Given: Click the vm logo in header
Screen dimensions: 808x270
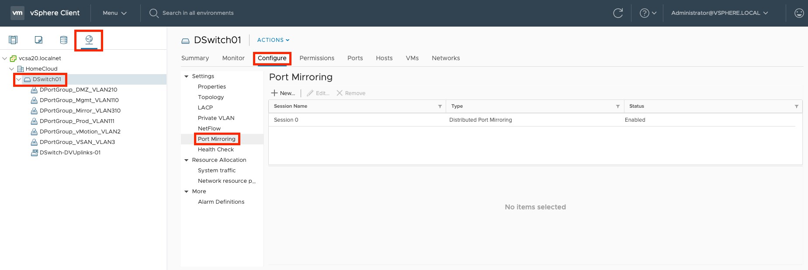Looking at the screenshot, I should pos(17,13).
